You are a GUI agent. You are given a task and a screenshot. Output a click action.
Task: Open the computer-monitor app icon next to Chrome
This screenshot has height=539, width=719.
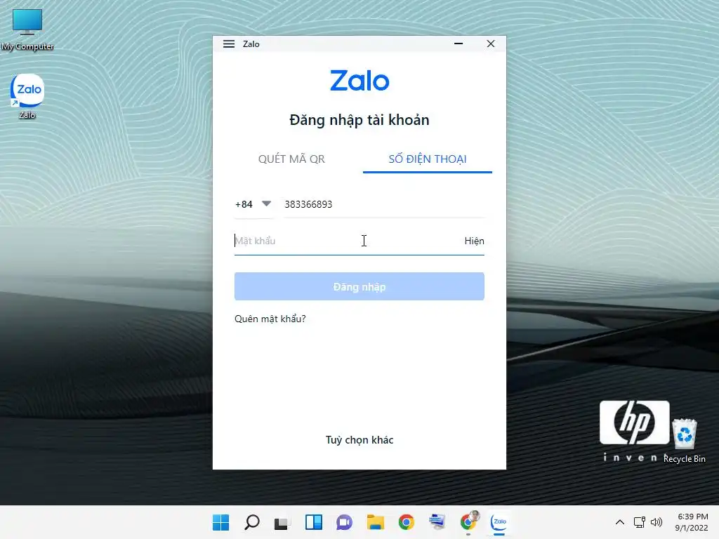coord(437,522)
